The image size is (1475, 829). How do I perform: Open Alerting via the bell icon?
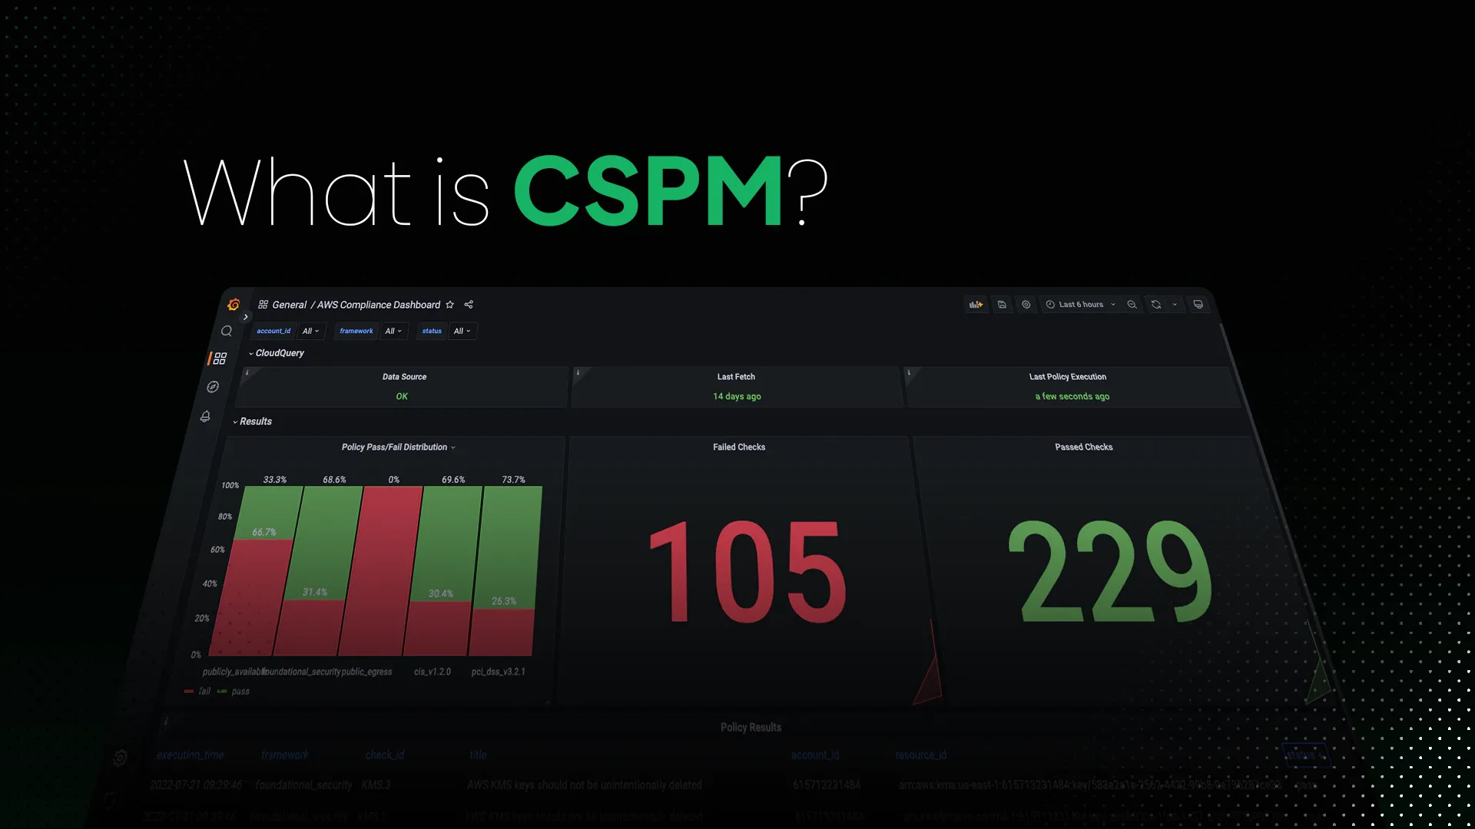(206, 416)
